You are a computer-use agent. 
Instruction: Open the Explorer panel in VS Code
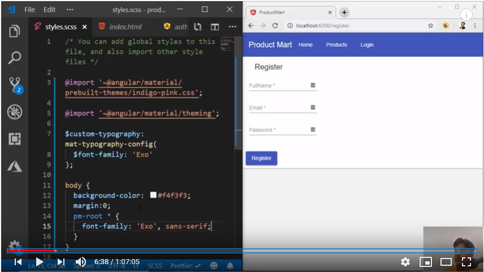[x=14, y=31]
